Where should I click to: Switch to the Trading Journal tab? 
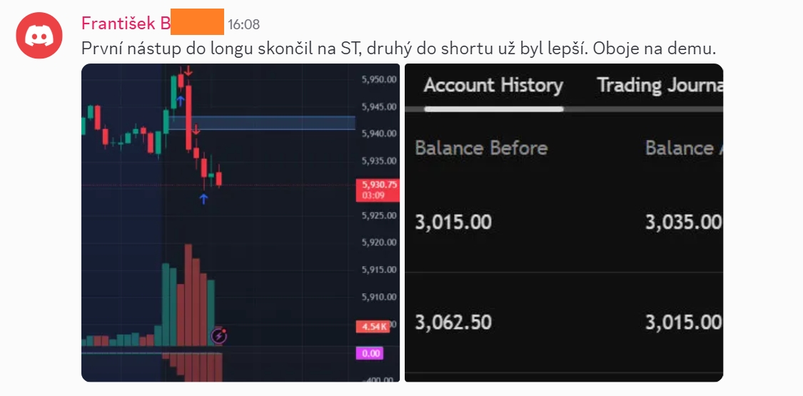pyautogui.click(x=660, y=86)
